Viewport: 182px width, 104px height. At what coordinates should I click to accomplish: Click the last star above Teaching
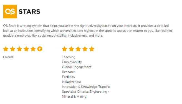click(x=92, y=49)
